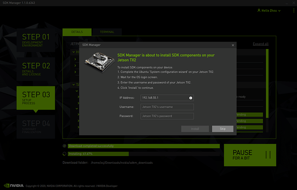The image size is (297, 190).
Task: Click the SDK Manager 1.1.0.6343 window title
Action: [x=19, y=3]
